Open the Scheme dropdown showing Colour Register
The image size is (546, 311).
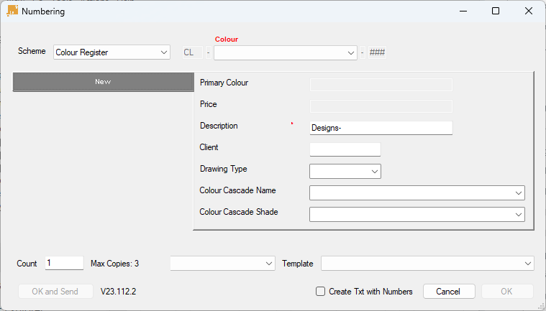112,52
